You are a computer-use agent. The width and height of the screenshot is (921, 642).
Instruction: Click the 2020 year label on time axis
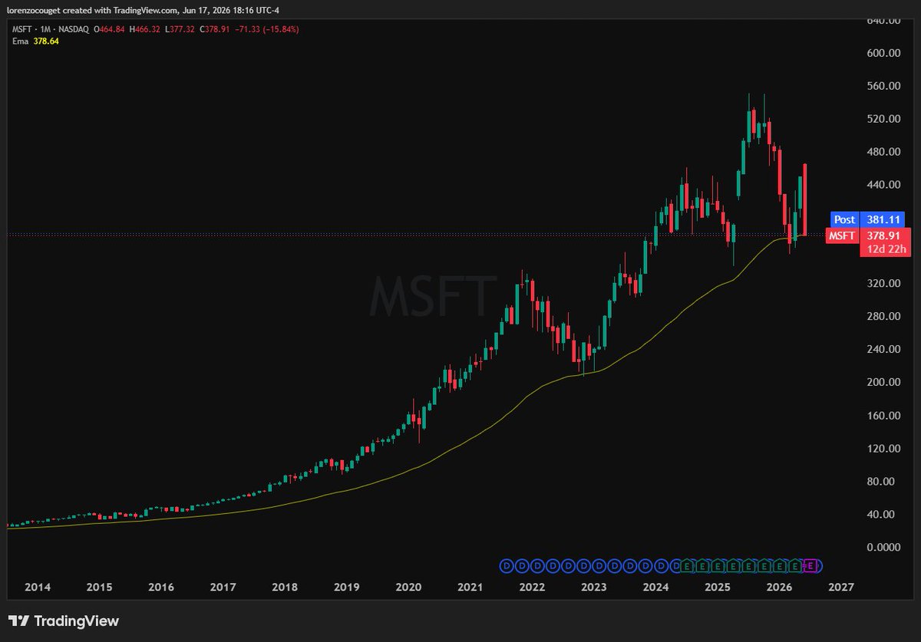(x=408, y=587)
